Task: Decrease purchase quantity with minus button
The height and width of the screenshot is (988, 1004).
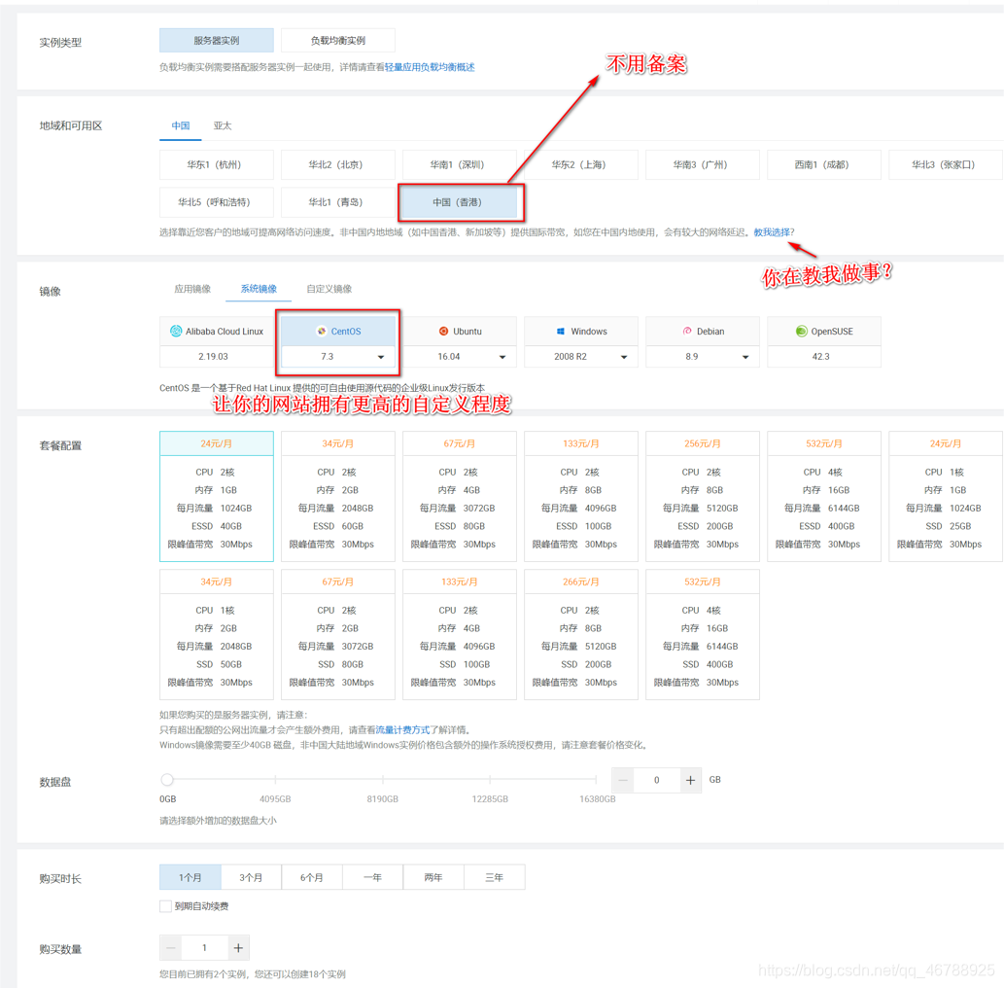Action: (x=171, y=947)
